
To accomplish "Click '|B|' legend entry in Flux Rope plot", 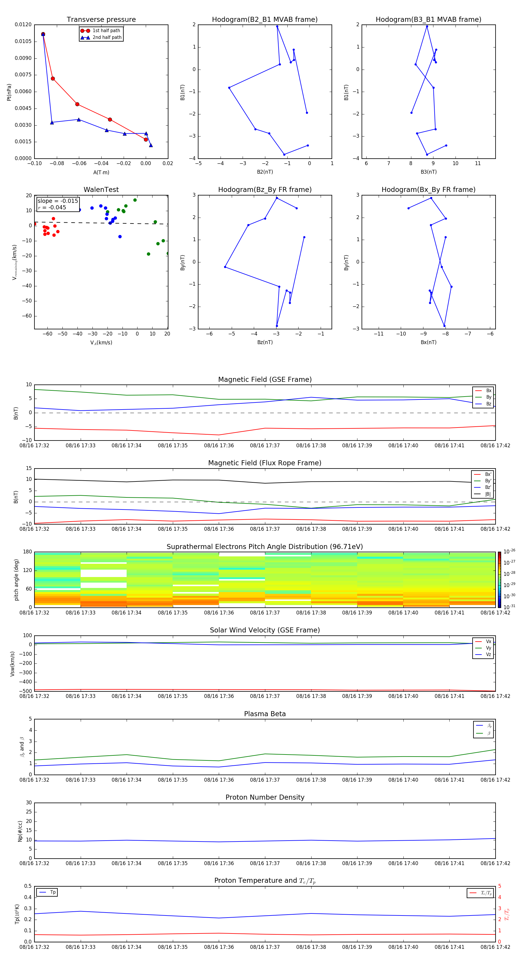I will pyautogui.click(x=483, y=494).
